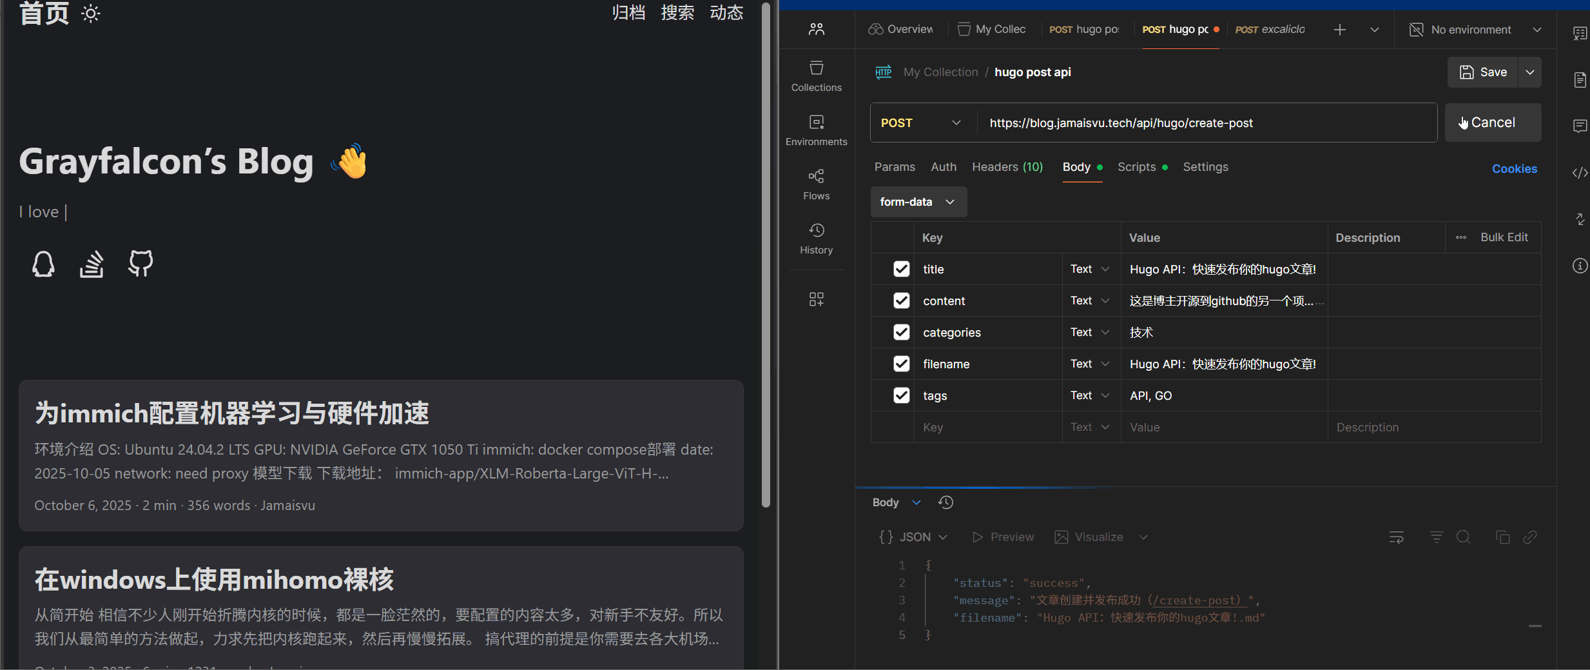The width and height of the screenshot is (1590, 670).
Task: Open the blog's GitHub profile icon
Action: click(x=141, y=264)
